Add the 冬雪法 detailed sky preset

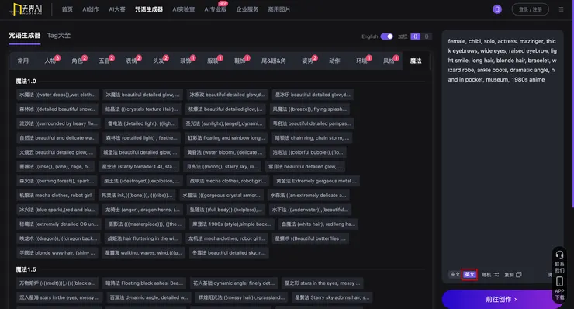coord(229,252)
